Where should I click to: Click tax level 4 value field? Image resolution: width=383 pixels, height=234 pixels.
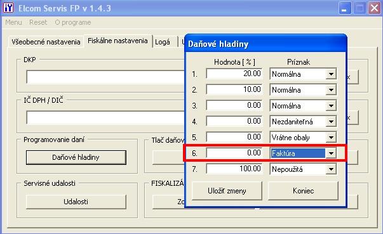(234, 121)
